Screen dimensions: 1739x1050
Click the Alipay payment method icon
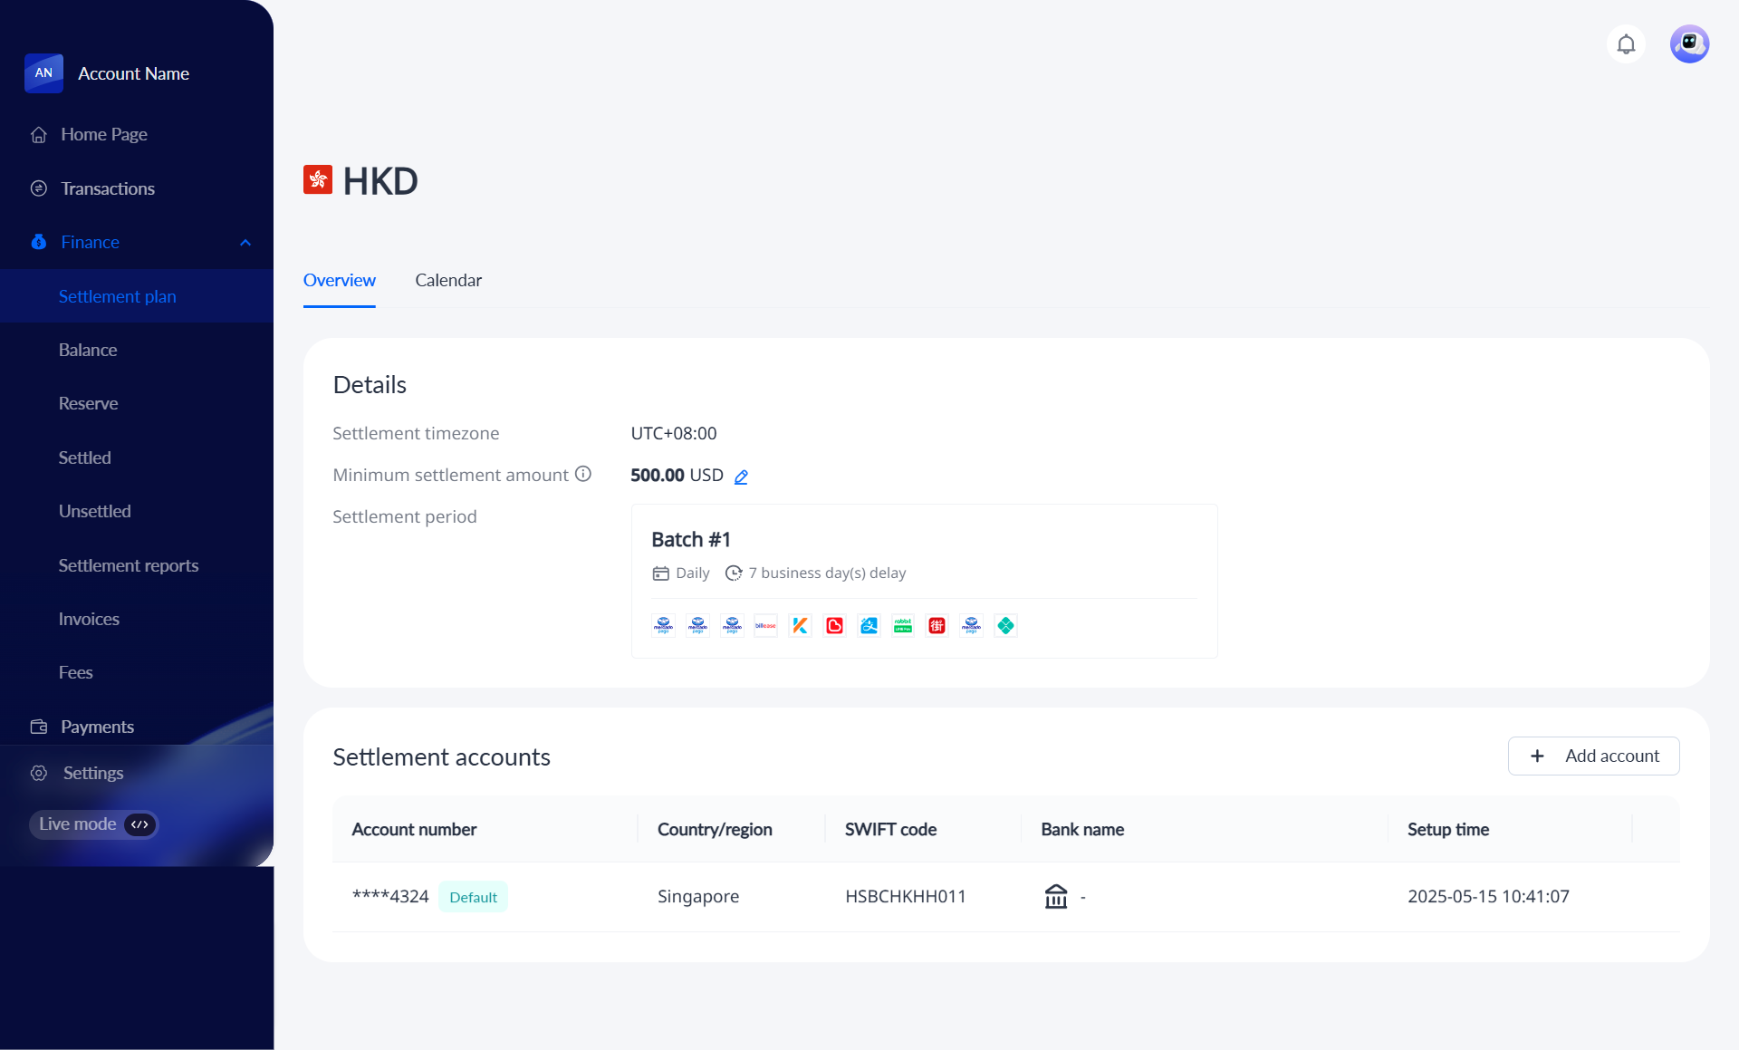[869, 626]
